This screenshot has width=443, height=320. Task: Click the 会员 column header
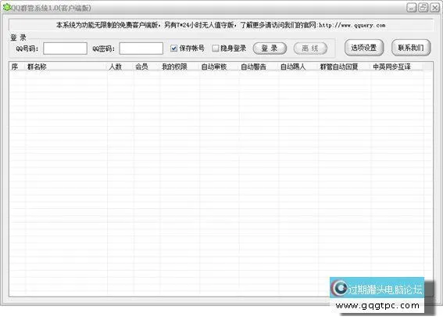click(x=146, y=67)
